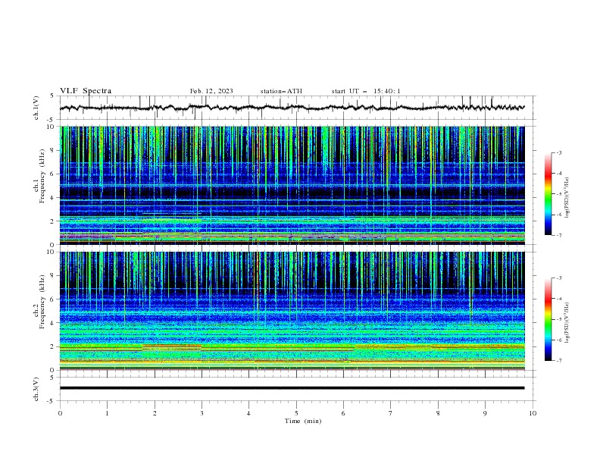This screenshot has height=464, width=600.
Task: Select the "Feb. 12, 2023" date label
Action: coord(211,91)
